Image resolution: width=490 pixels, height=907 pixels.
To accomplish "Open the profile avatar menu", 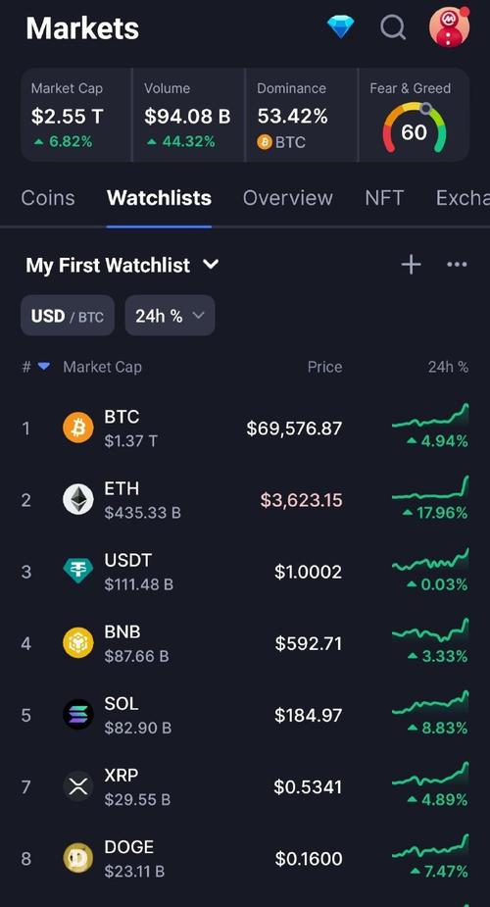I will (449, 26).
